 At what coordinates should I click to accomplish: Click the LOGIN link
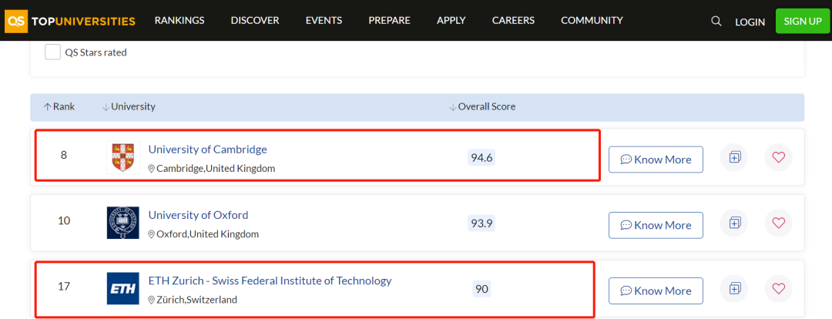point(750,22)
